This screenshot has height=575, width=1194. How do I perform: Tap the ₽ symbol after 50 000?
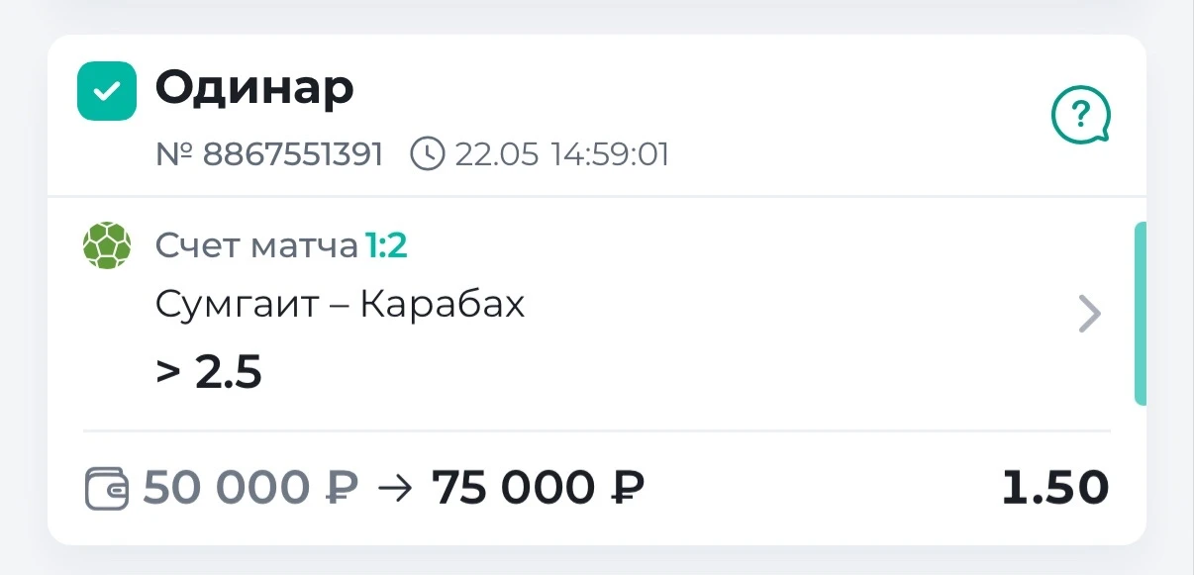341,488
